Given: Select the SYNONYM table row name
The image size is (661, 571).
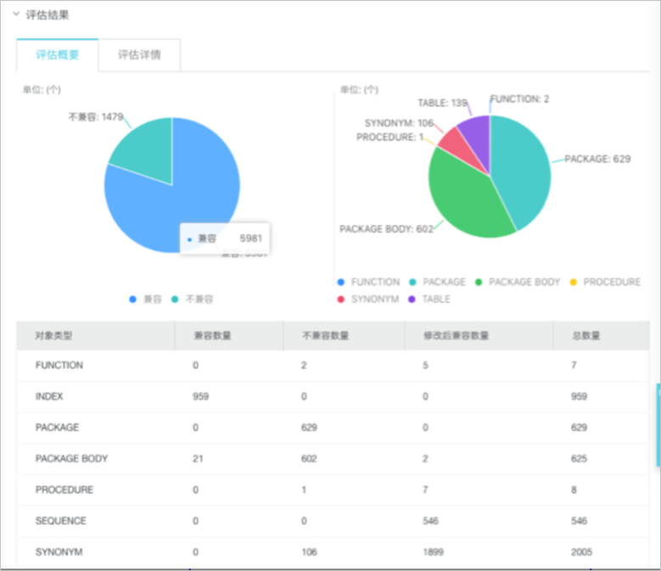Looking at the screenshot, I should click(x=59, y=552).
